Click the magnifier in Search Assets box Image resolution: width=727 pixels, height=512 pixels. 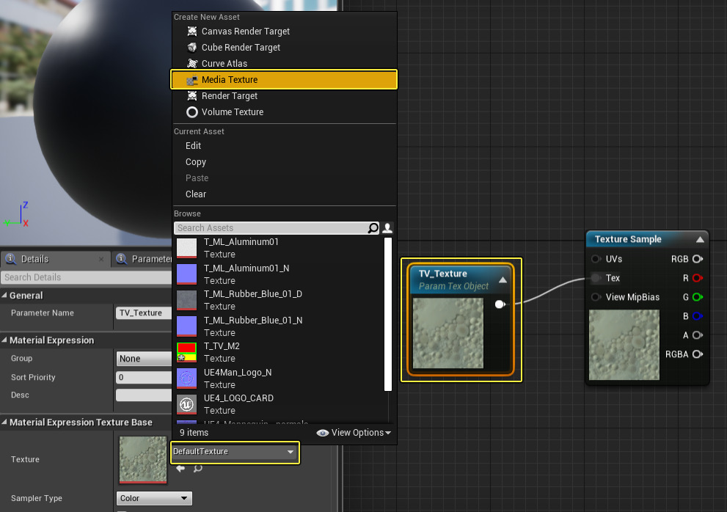tap(373, 228)
